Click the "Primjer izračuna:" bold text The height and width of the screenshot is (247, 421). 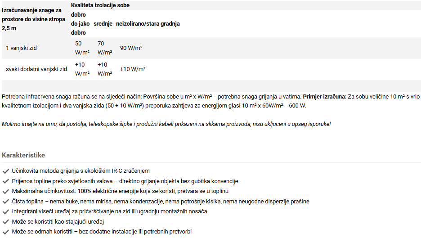325,97
